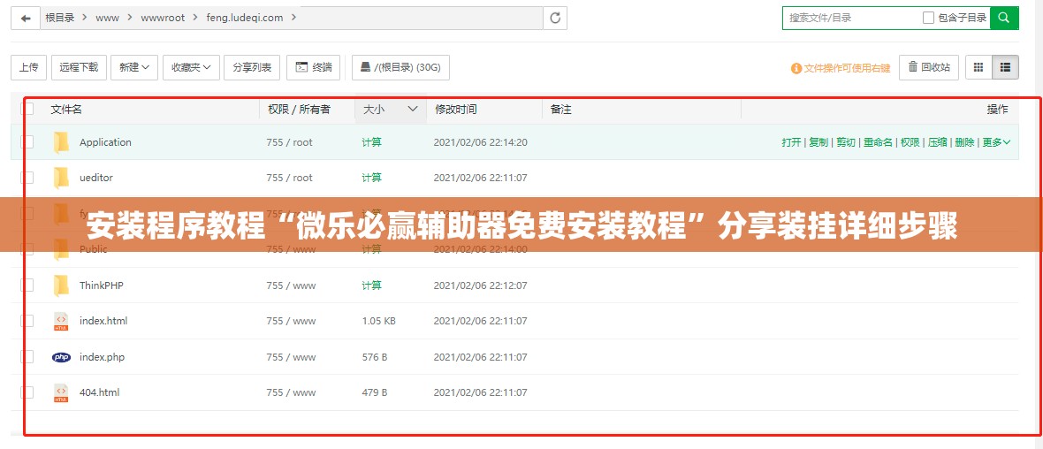
Task: Refresh the directory listing
Action: (x=555, y=18)
